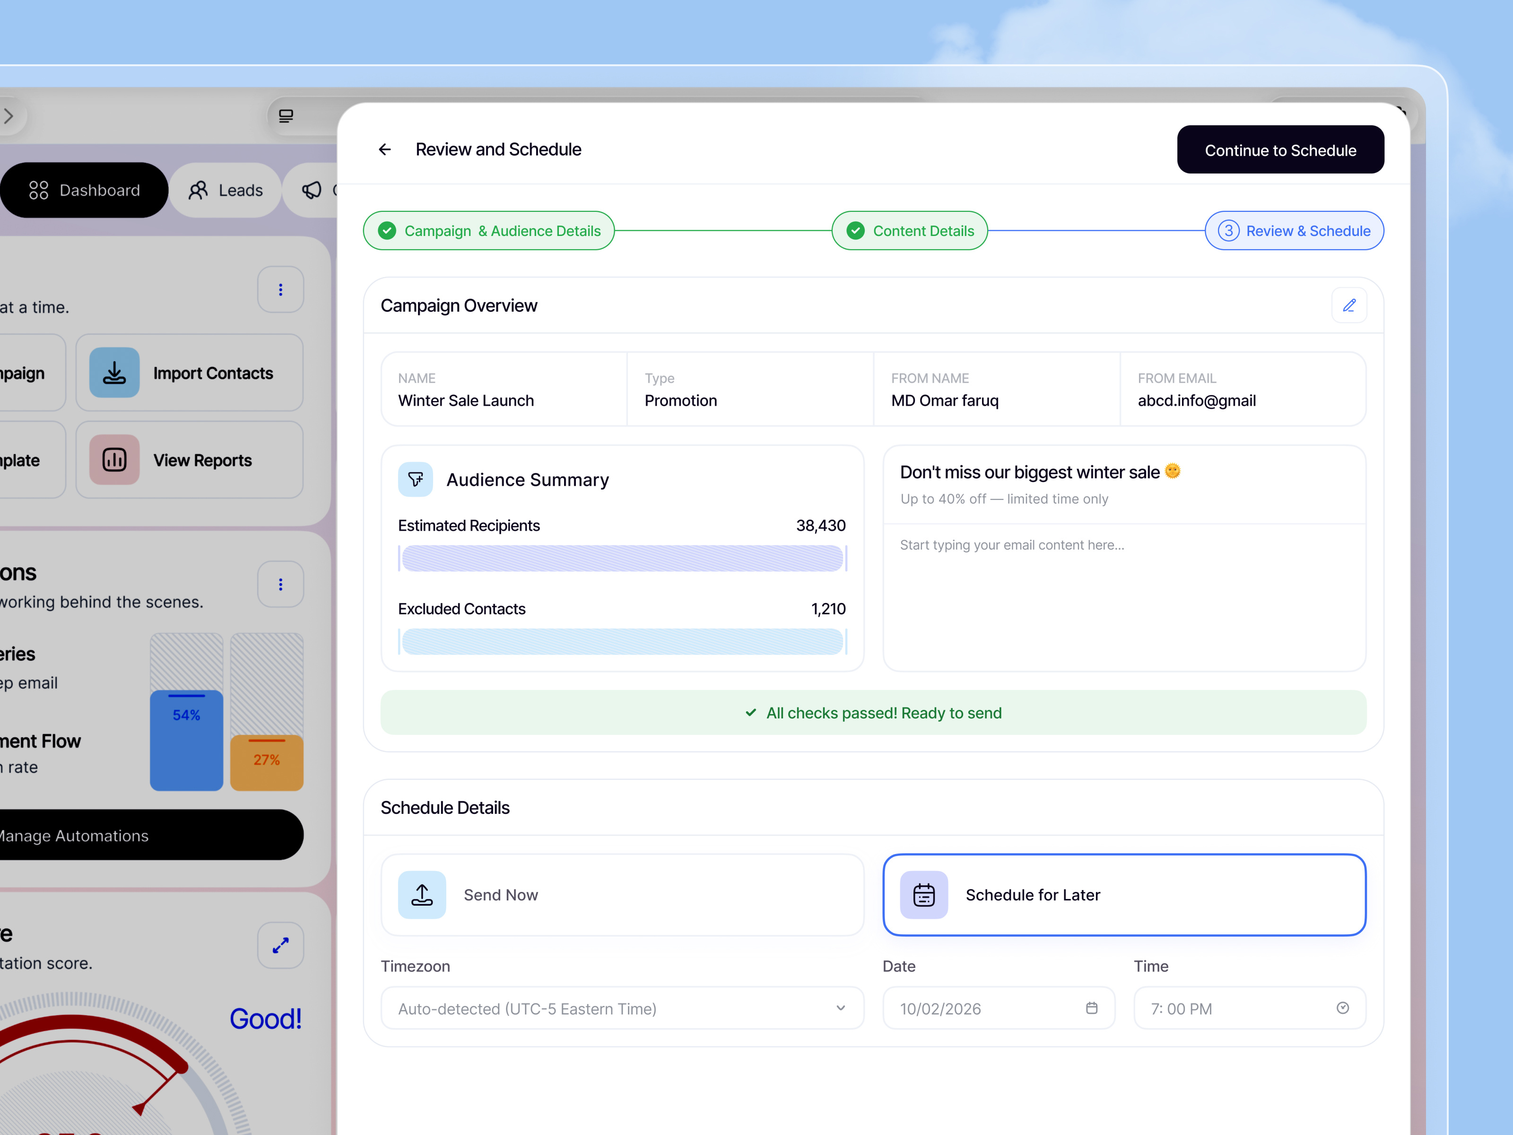Click the Schedule for Later calendar icon

coord(923,894)
